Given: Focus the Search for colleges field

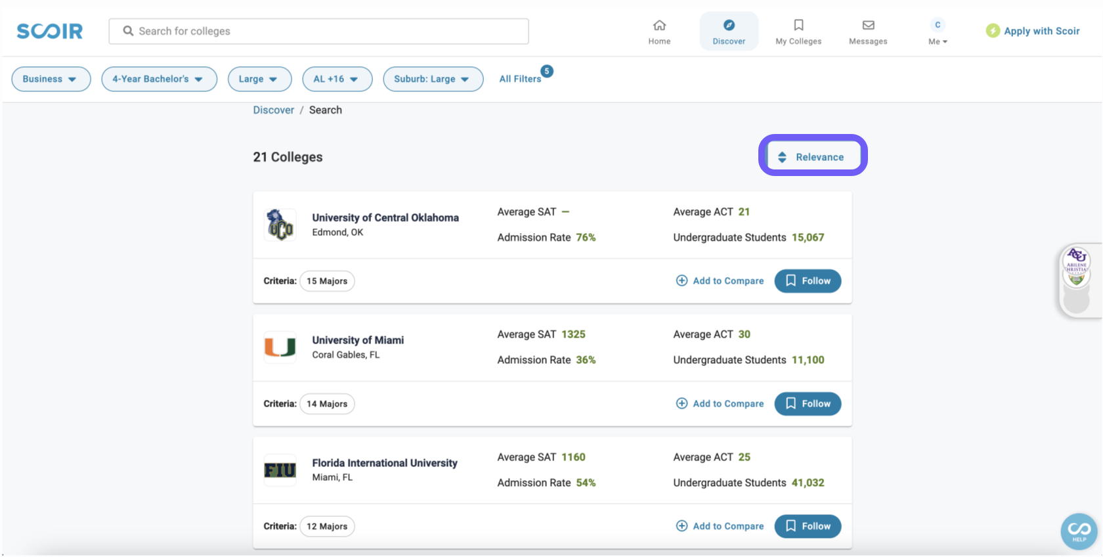Looking at the screenshot, I should 318,31.
